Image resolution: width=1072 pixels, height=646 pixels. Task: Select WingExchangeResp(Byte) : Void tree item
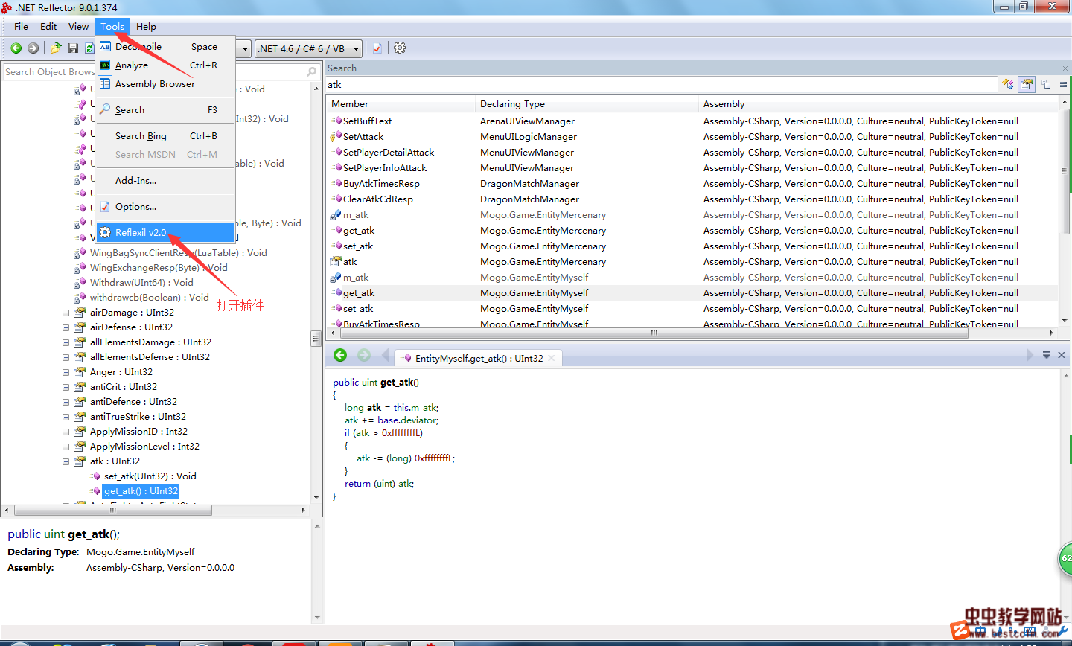159,268
